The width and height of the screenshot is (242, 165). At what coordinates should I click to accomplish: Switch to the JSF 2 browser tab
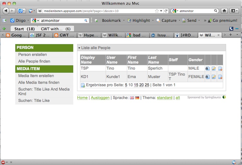coord(41,35)
